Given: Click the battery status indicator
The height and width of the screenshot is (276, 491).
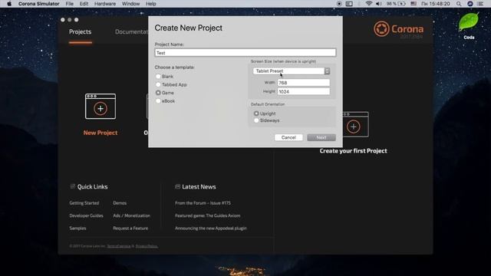Looking at the screenshot, I should [396, 4].
